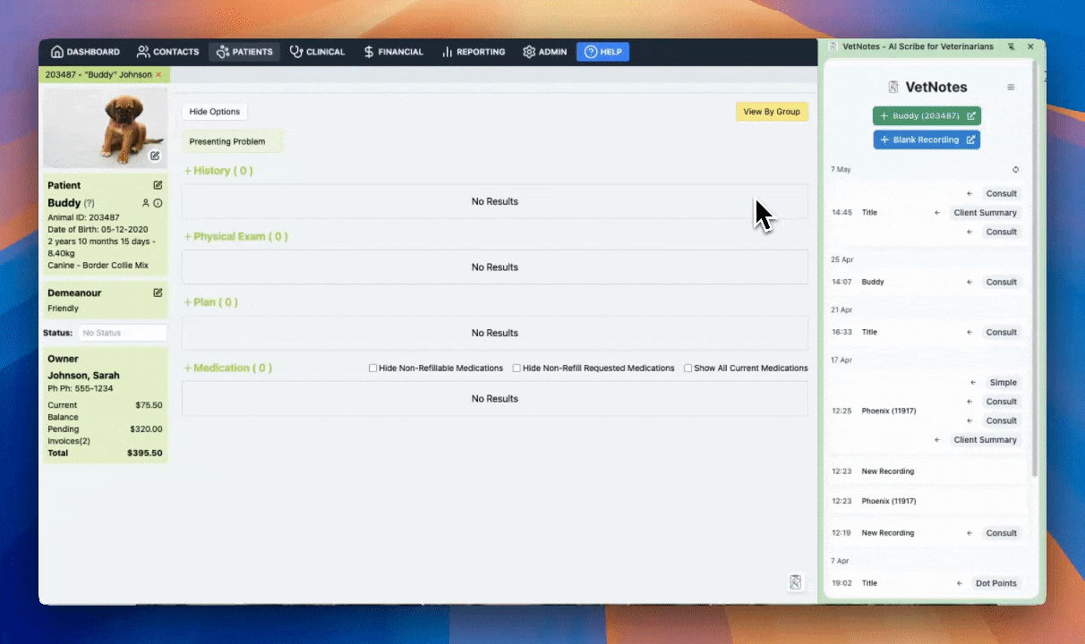Open the VetNotes hamburger menu
Image resolution: width=1085 pixels, height=644 pixels.
coord(1011,88)
